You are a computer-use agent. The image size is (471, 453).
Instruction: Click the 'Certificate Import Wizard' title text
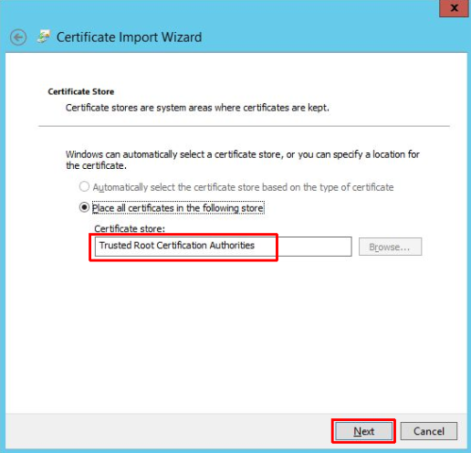coord(129,37)
